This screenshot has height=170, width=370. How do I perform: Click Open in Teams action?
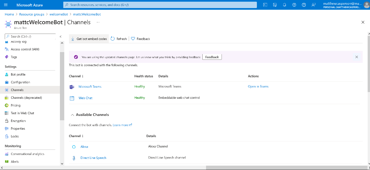[x=258, y=86]
